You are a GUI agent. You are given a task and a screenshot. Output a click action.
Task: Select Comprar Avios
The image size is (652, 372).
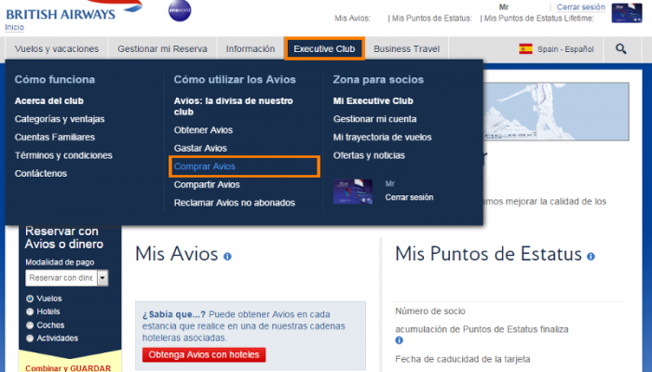pos(205,166)
